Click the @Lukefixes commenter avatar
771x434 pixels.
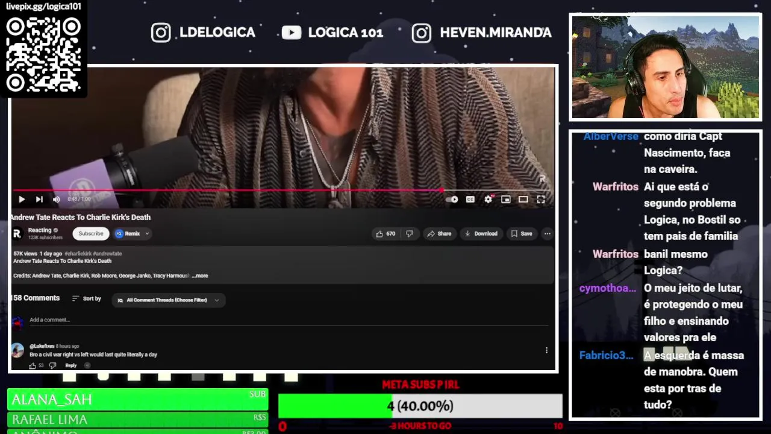(x=17, y=350)
